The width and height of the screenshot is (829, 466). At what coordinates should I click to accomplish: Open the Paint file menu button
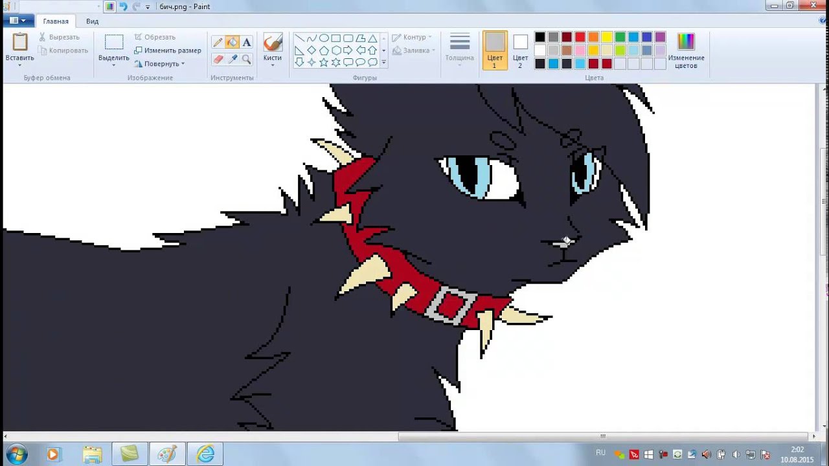click(x=17, y=21)
